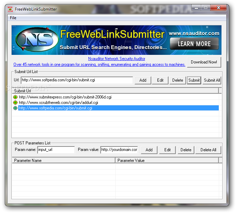Add the URL to the Submit Url List
The width and height of the screenshot is (236, 213).
pos(143,80)
